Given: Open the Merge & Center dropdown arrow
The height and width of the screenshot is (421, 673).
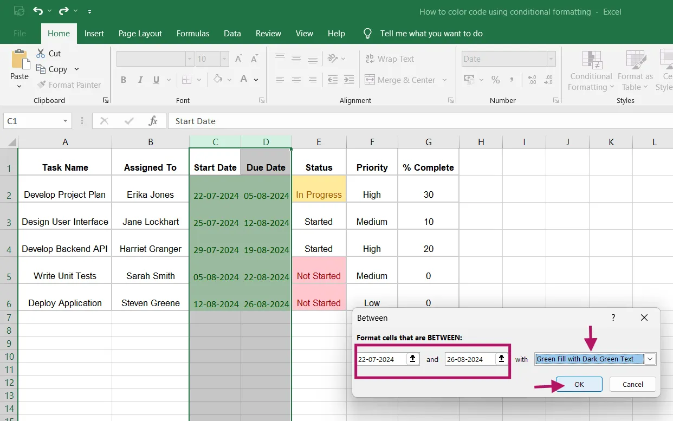Looking at the screenshot, I should pyautogui.click(x=444, y=80).
